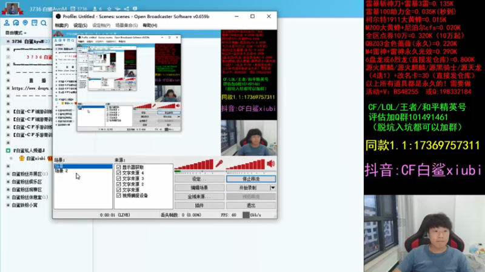Open the contacts person icon in the chat sidebar
Image resolution: width=485 pixels, height=272 pixels.
click(x=7, y=23)
